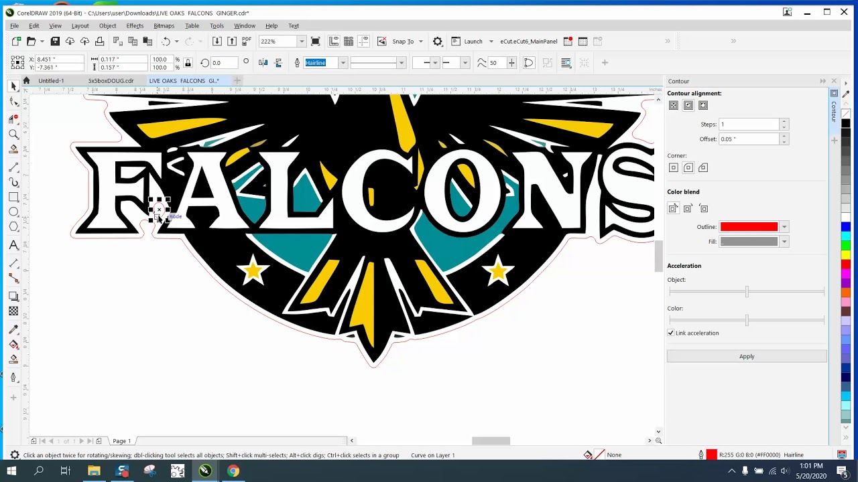Select the Transparency tool
This screenshot has width=858, height=482.
click(x=13, y=311)
